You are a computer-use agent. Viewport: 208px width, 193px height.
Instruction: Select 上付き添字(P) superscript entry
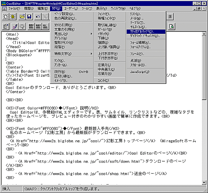110,54
